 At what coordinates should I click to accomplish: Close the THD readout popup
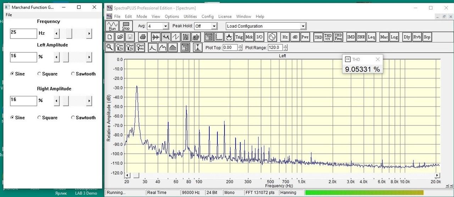tap(378, 60)
